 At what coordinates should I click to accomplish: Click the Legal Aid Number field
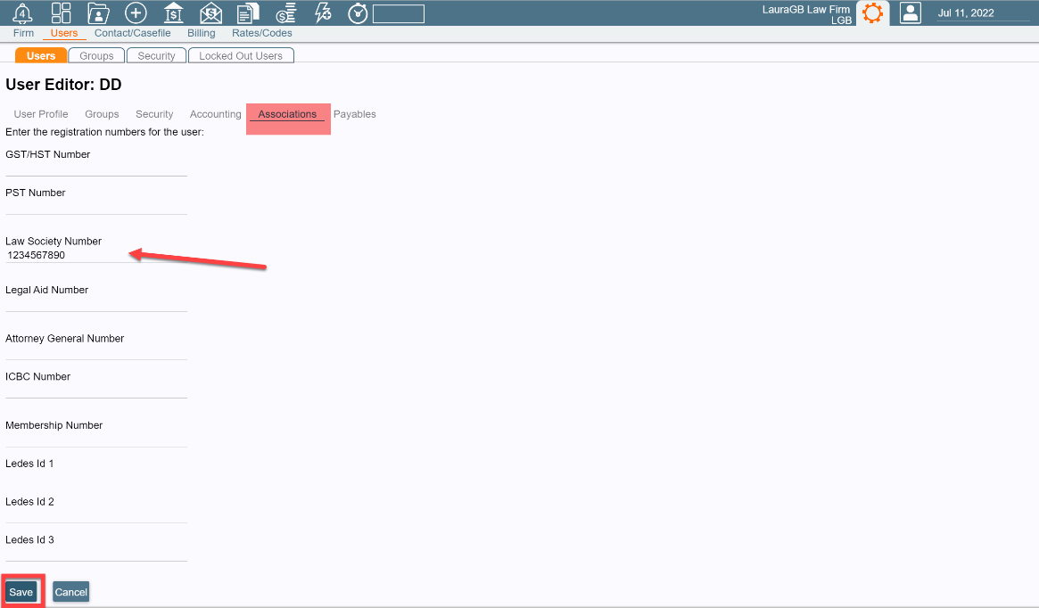(x=96, y=304)
